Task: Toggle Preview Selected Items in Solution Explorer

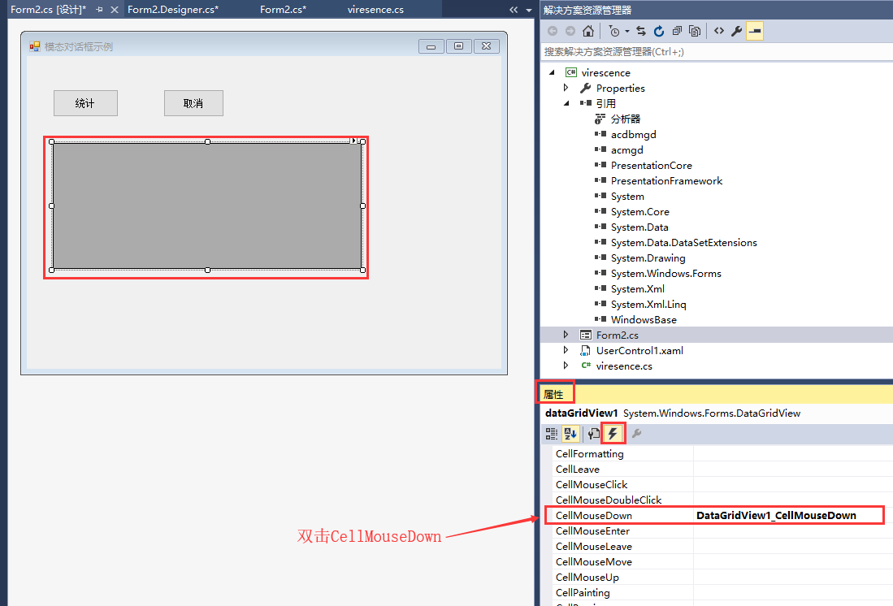Action: (696, 30)
